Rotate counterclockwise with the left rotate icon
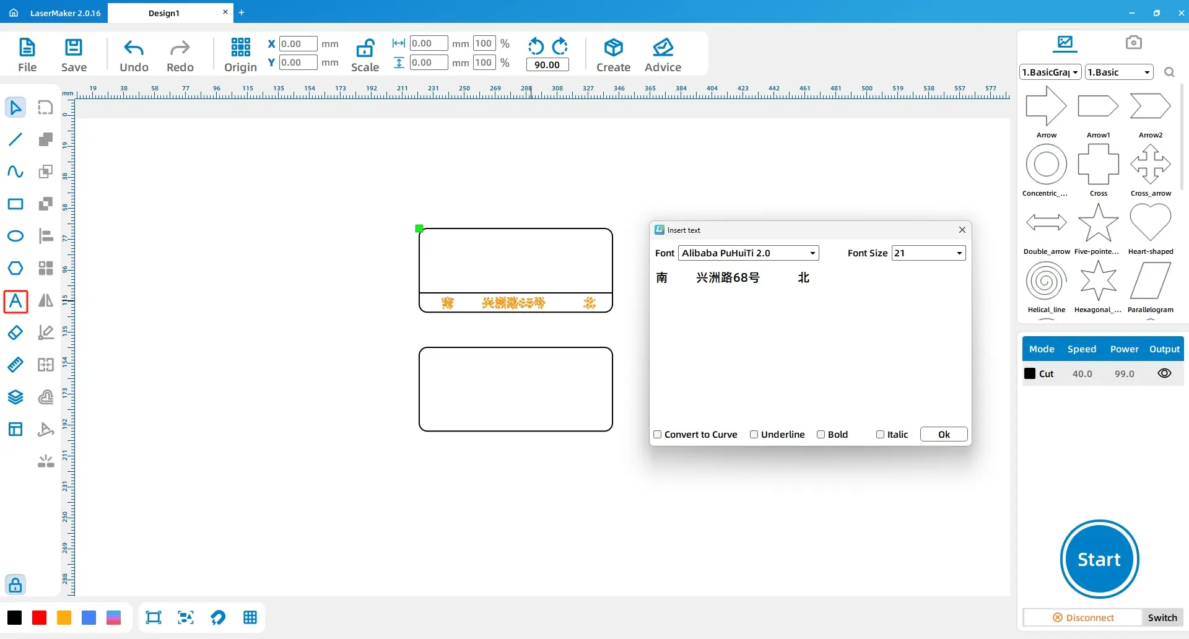This screenshot has width=1189, height=639. (x=536, y=46)
